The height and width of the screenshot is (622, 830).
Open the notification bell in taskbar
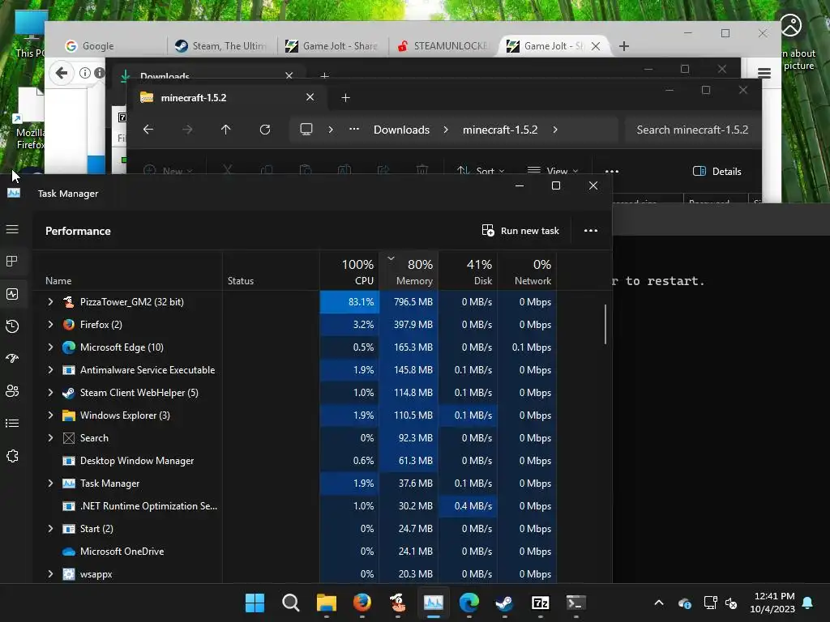[x=808, y=603]
